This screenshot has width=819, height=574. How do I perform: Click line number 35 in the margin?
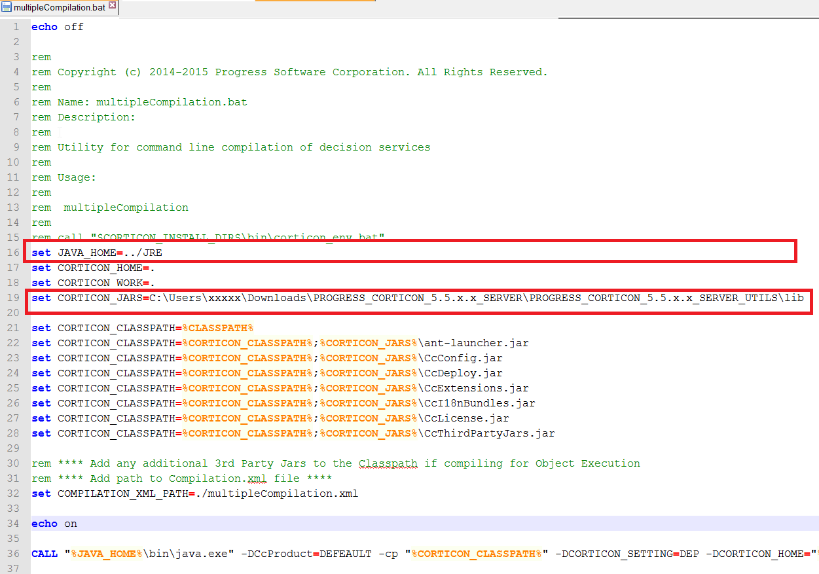[14, 539]
